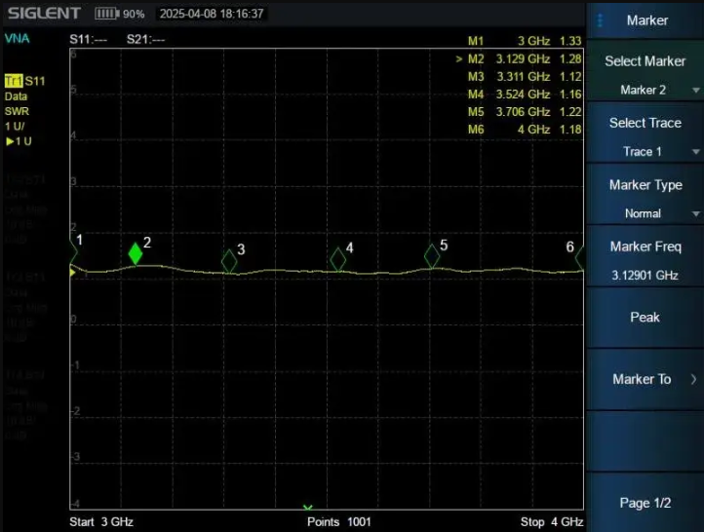Viewport: 704px width, 532px height.
Task: Click marker 4 diamond on trace
Action: (337, 259)
